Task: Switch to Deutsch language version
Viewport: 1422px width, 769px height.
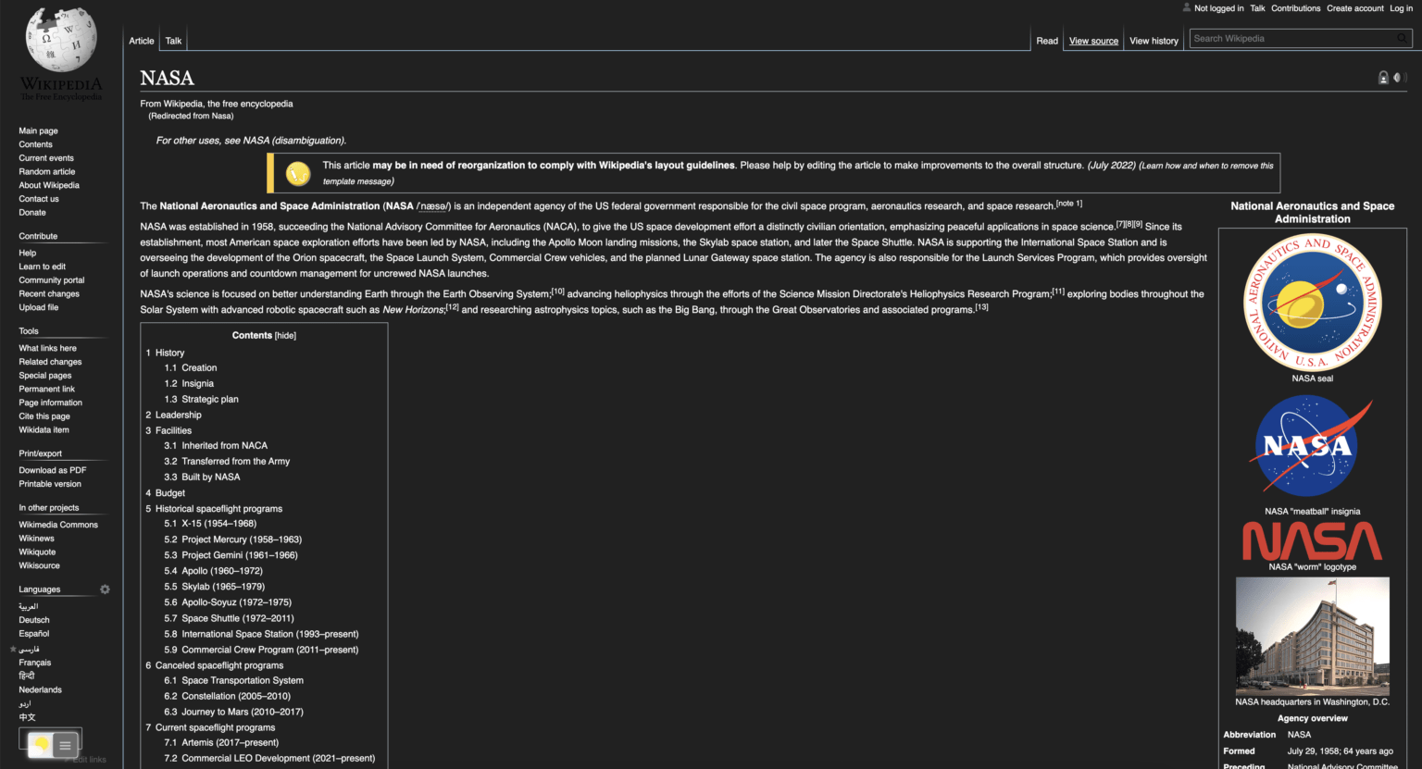Action: point(34,620)
